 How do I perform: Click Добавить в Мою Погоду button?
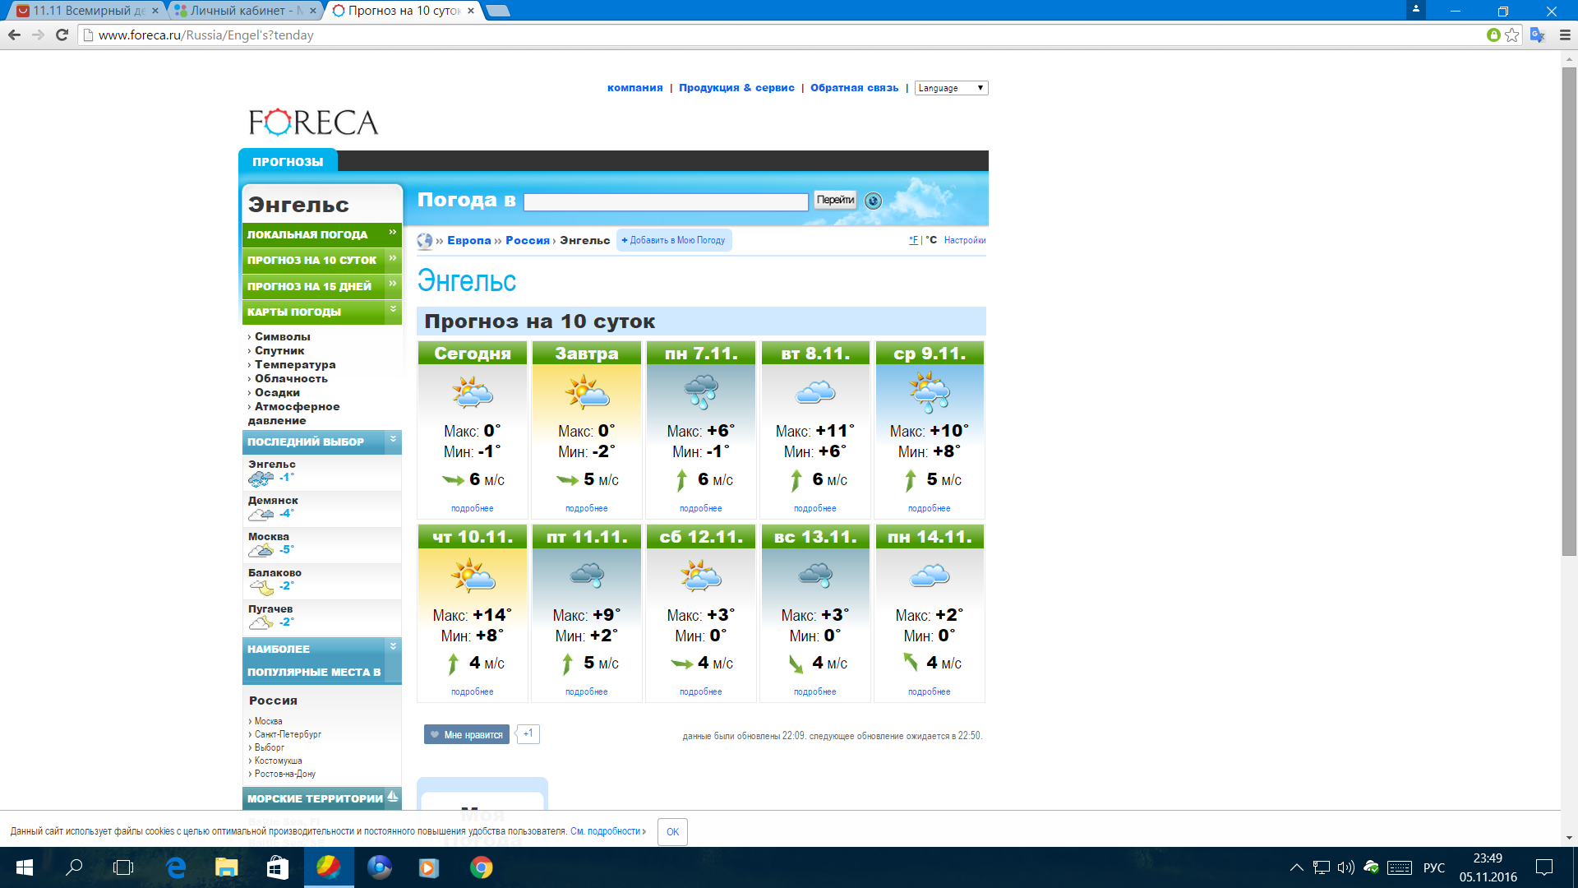[x=674, y=240]
